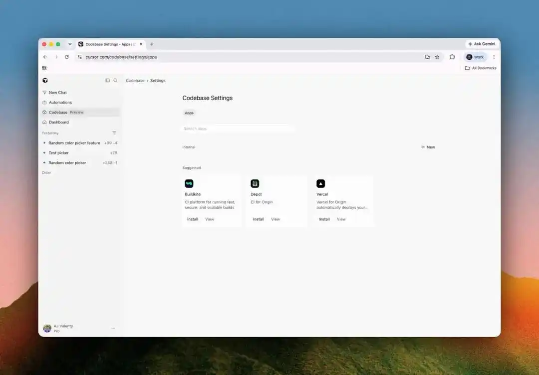Bookmark this page with star icon
The image size is (539, 375).
click(x=437, y=57)
